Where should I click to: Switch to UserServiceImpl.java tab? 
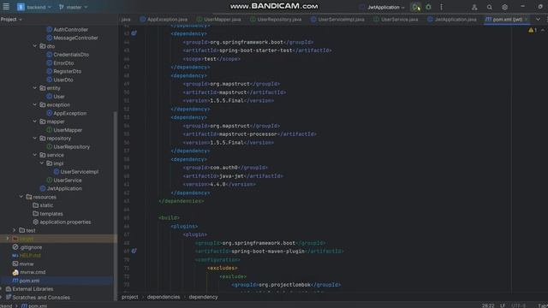coord(337,20)
